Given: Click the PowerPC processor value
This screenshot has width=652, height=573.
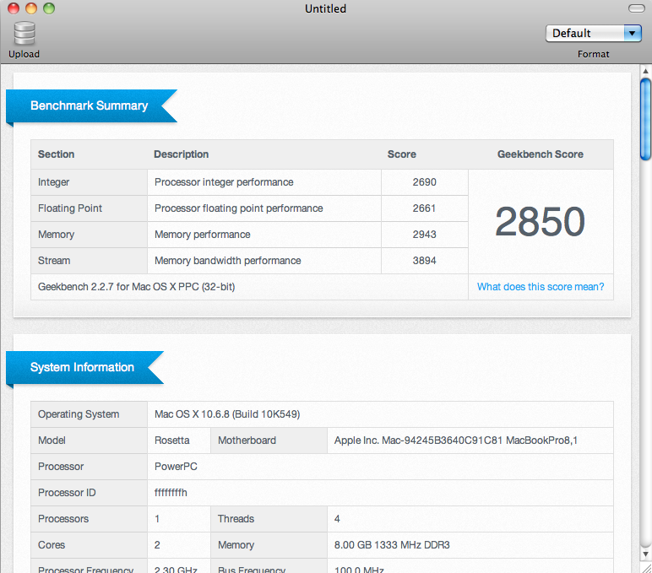Looking at the screenshot, I should 176,467.
